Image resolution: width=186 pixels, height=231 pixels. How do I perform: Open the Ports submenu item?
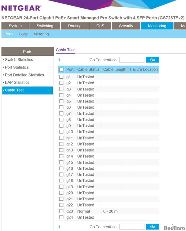coord(9,34)
